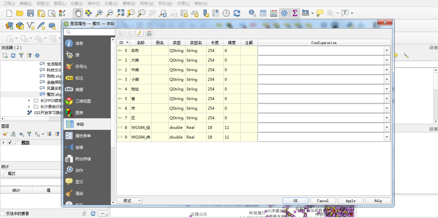Click the OK button
Viewport: 438px width, 218px height.
[296, 201]
